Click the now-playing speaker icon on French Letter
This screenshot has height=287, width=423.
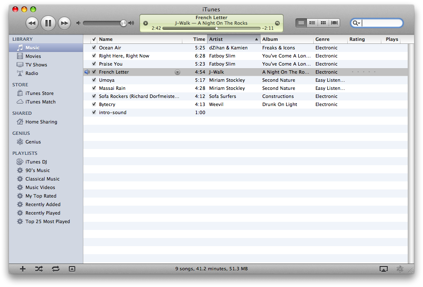(x=87, y=72)
